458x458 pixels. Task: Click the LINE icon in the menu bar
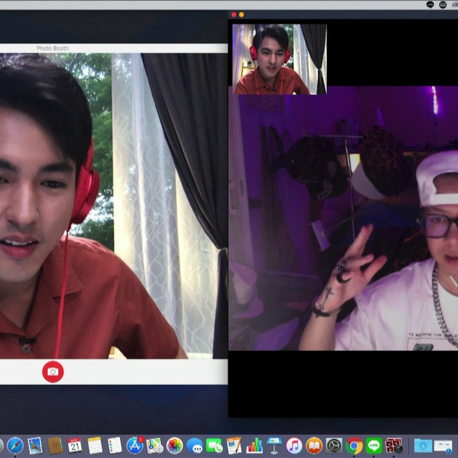click(430, 5)
